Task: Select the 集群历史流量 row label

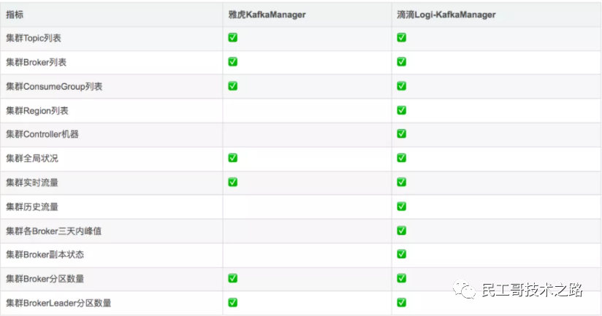Action: click(32, 207)
